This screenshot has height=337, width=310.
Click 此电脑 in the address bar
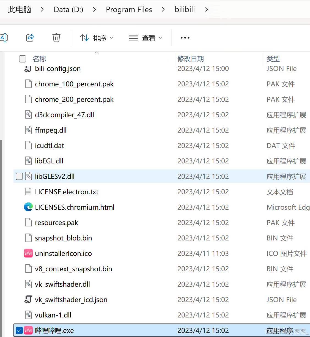click(20, 10)
